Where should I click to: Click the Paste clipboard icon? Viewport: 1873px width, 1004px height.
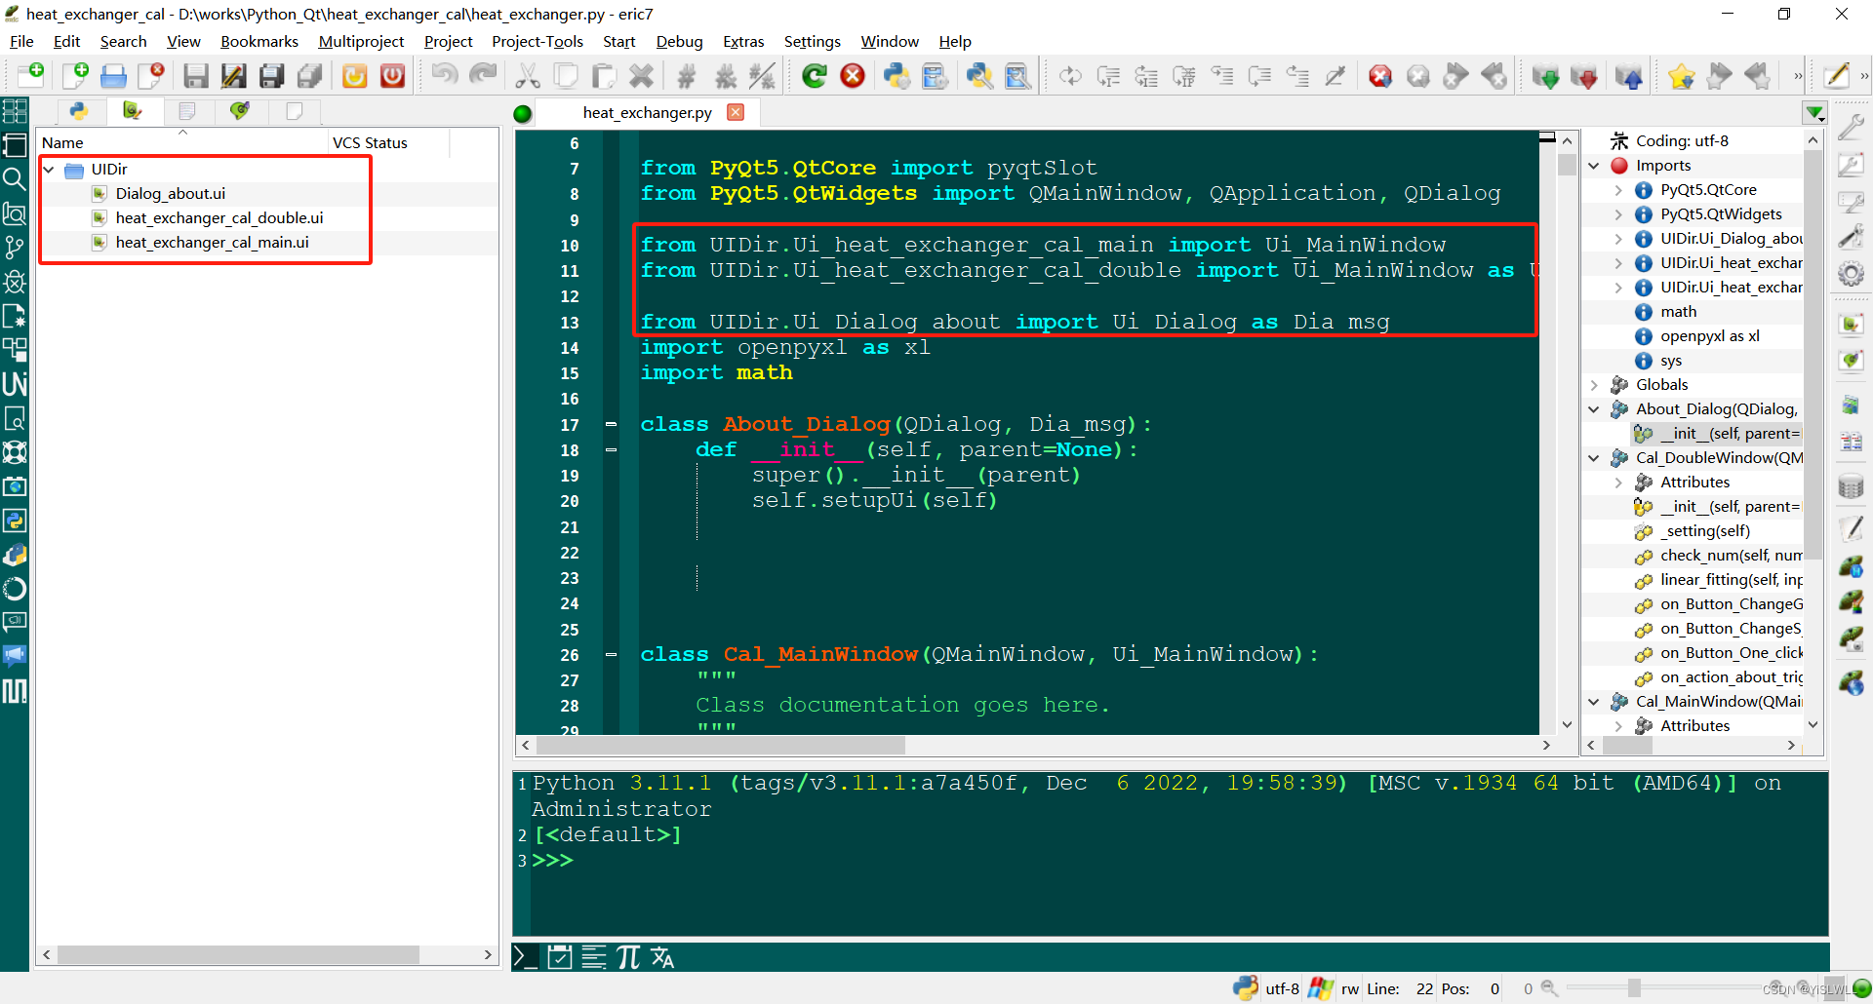pos(604,75)
